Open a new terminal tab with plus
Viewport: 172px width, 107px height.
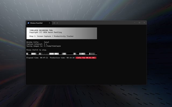coord(54,23)
